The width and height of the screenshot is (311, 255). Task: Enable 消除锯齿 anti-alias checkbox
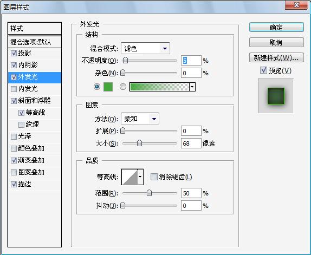coord(154,176)
